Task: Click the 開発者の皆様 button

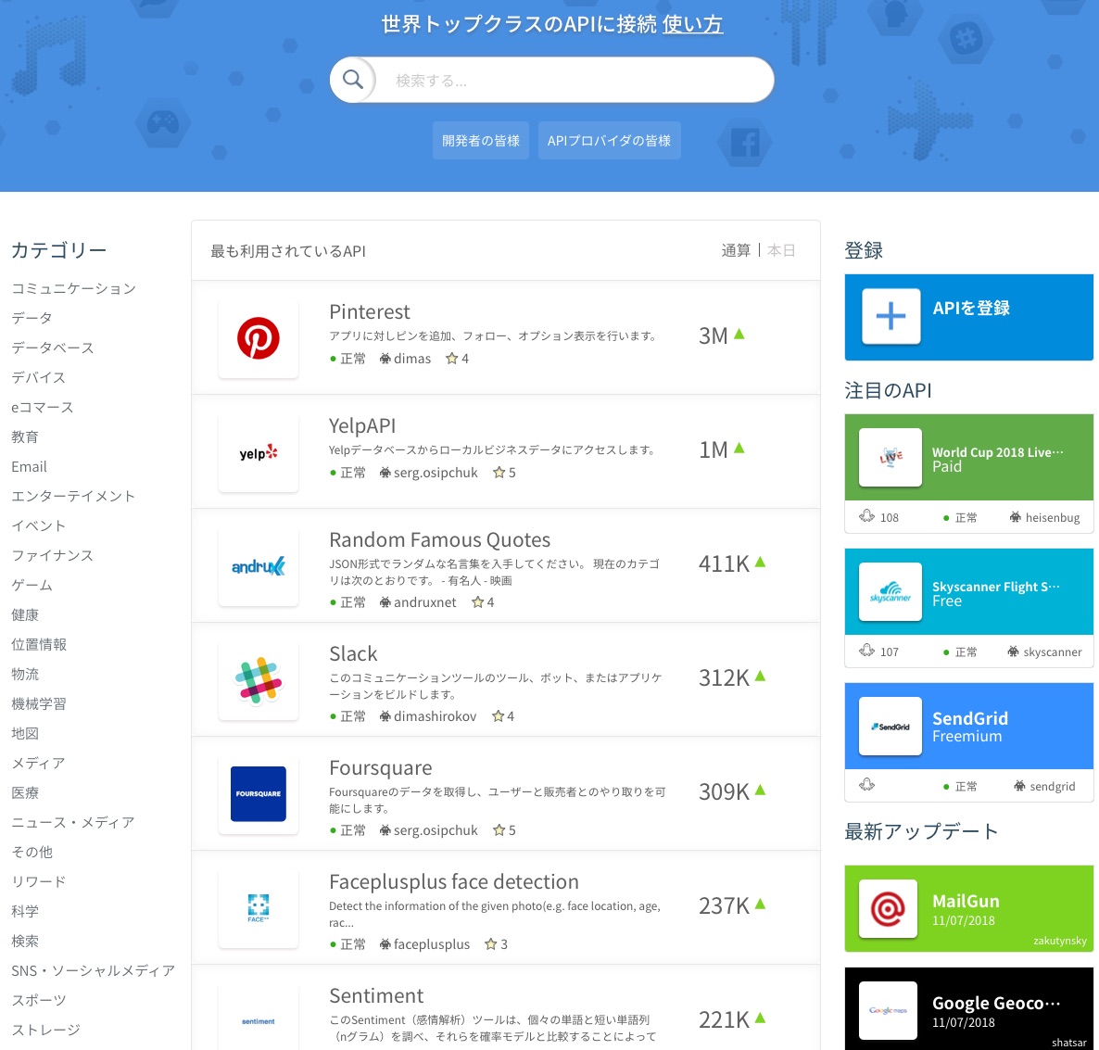Action: pos(481,140)
